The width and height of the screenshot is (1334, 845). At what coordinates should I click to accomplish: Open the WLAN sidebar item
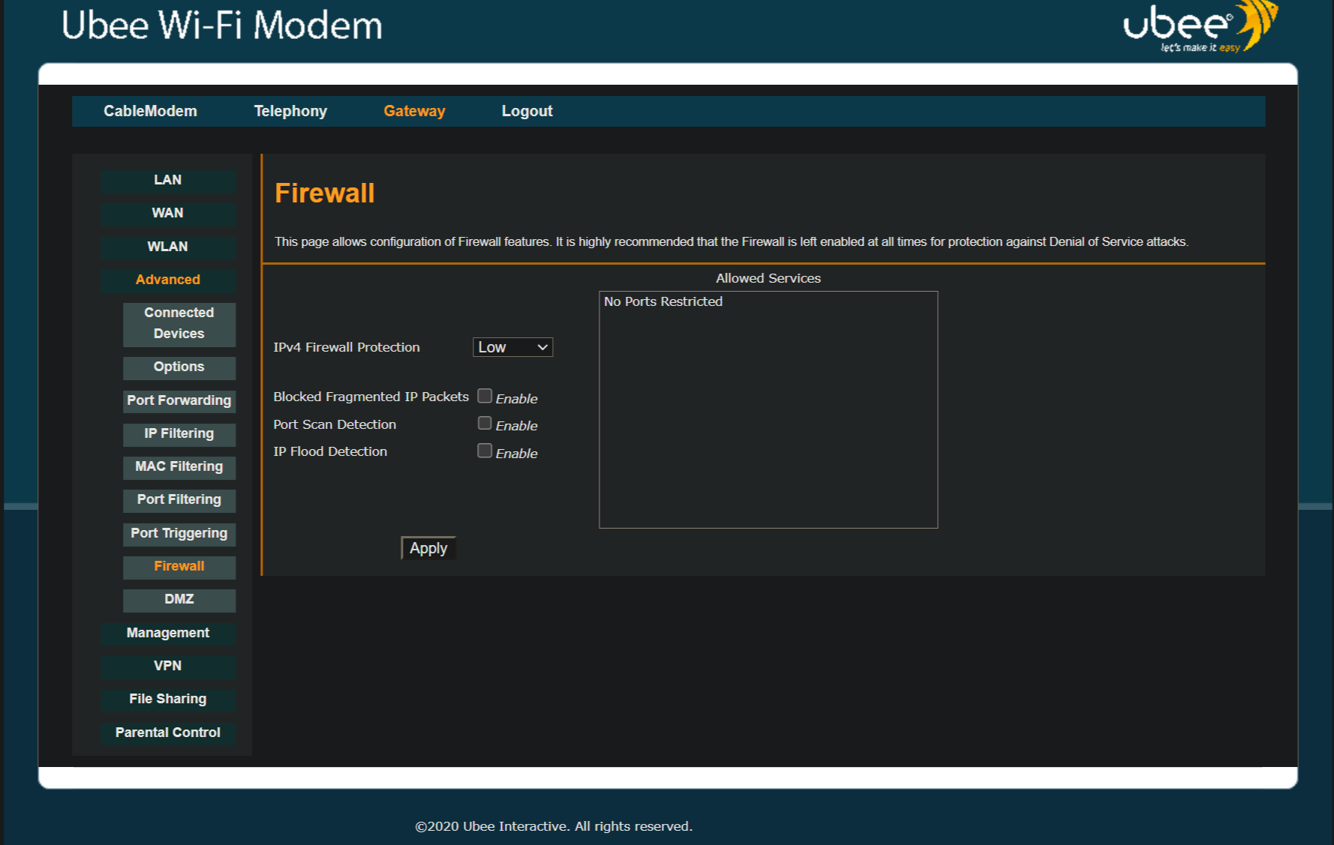168,247
